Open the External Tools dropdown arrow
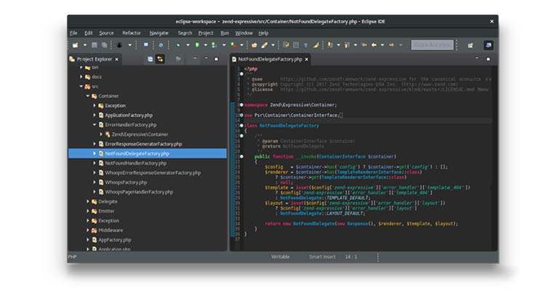Viewport: 558px width, 293px height. (242, 45)
